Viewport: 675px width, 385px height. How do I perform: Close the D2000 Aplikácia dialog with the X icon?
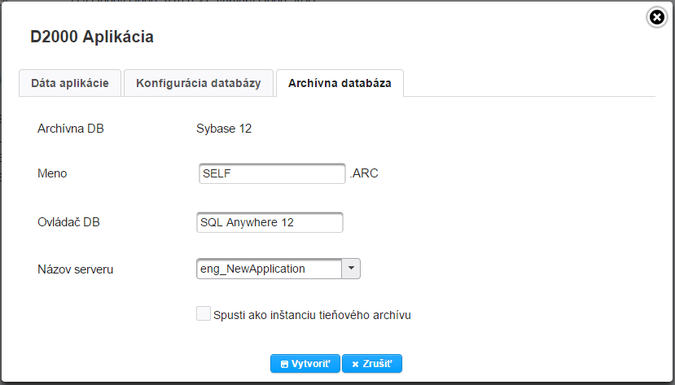[657, 17]
